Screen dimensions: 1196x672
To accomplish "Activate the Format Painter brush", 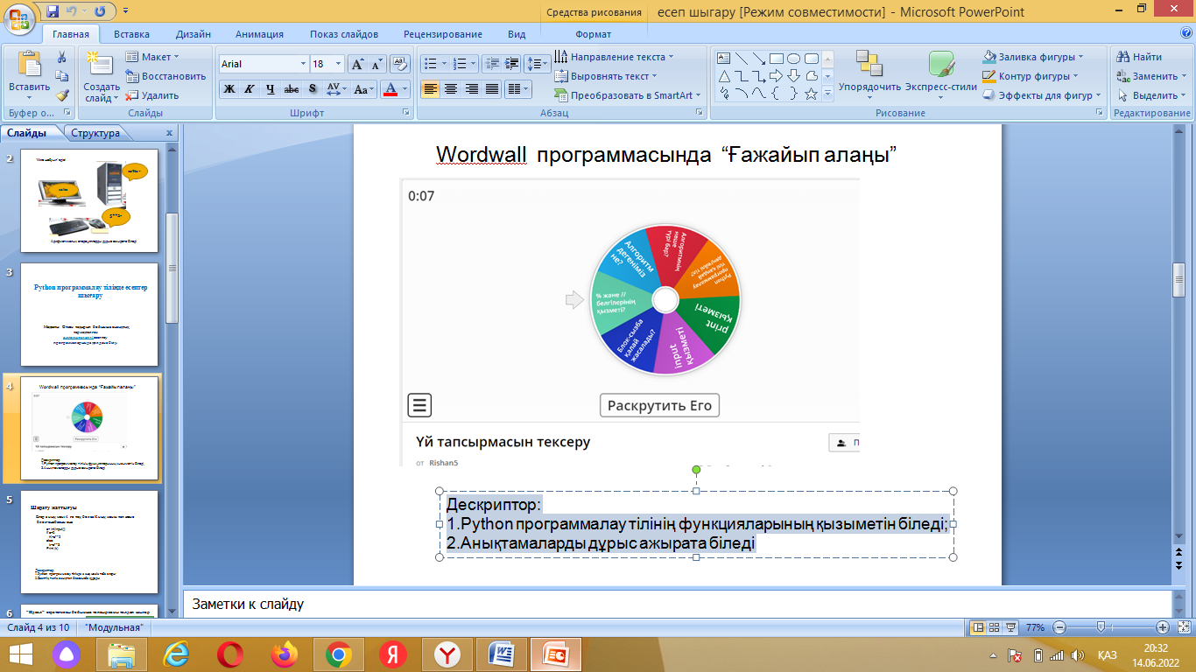I will [62, 95].
